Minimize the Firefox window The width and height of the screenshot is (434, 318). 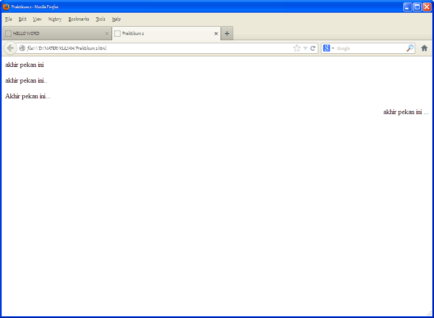point(408,7)
